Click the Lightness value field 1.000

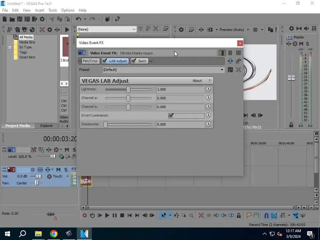pos(180,89)
